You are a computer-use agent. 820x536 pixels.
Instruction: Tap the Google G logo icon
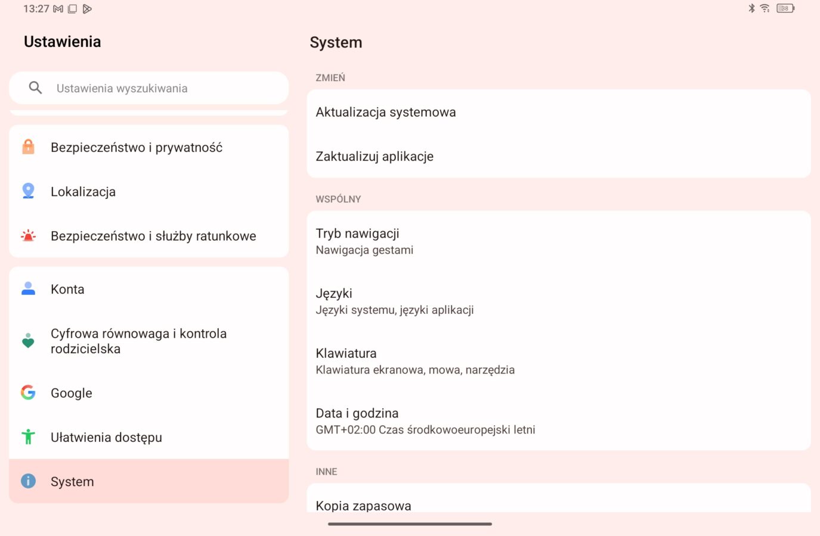pos(28,392)
